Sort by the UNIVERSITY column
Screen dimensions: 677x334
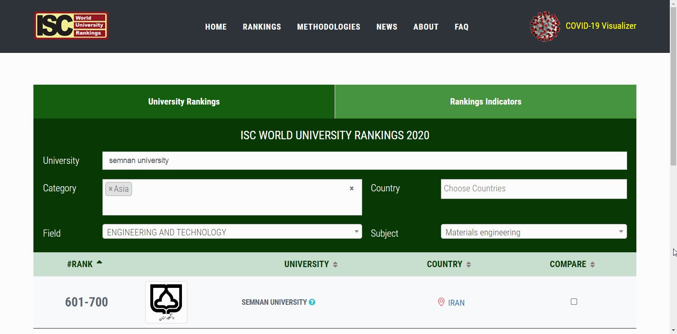click(x=311, y=264)
